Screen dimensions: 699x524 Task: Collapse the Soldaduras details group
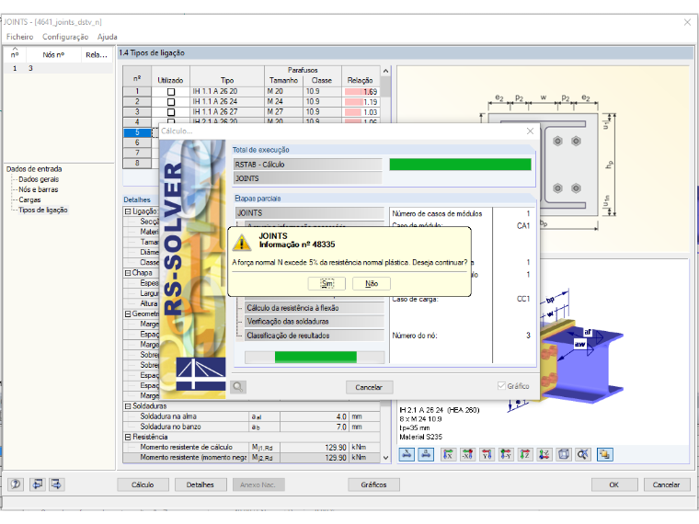click(128, 406)
